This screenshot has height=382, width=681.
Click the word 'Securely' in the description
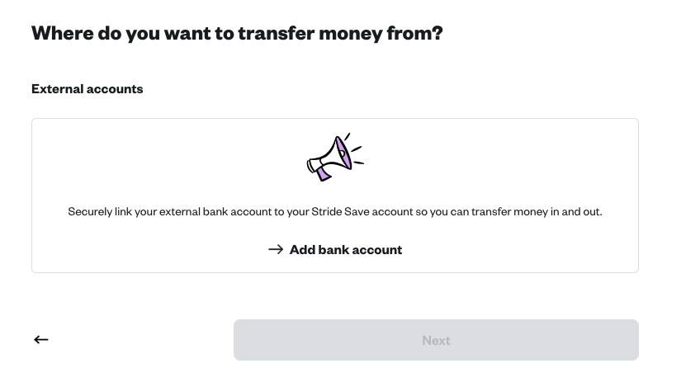[90, 211]
